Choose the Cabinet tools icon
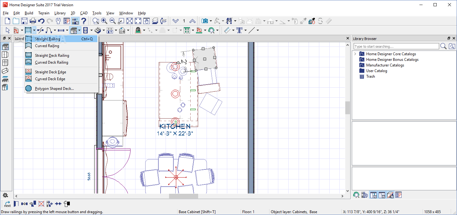Viewport: 457px width, 215px height. point(74,30)
